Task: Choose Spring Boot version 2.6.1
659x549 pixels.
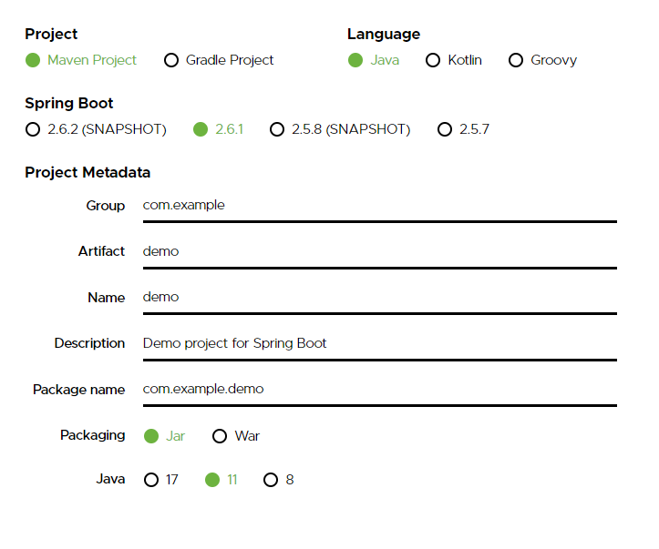Action: (201, 129)
